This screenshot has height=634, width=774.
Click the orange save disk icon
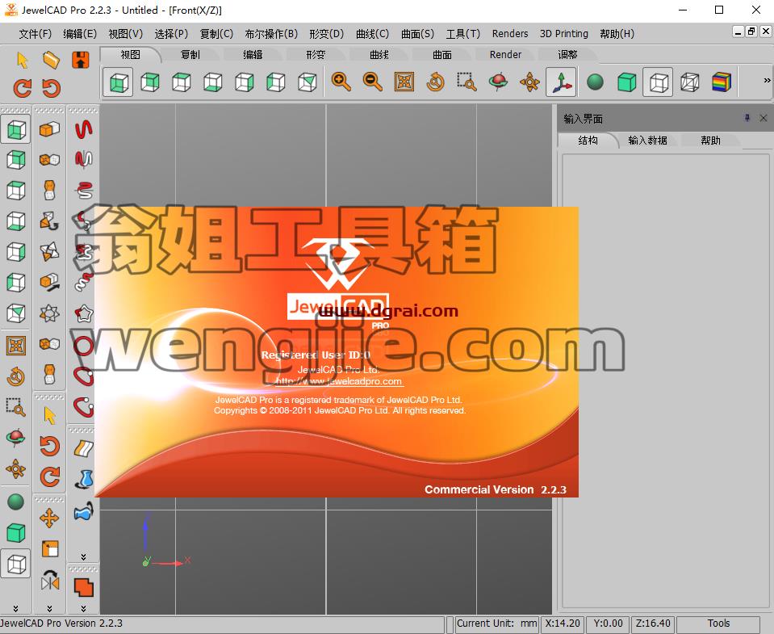tap(81, 60)
